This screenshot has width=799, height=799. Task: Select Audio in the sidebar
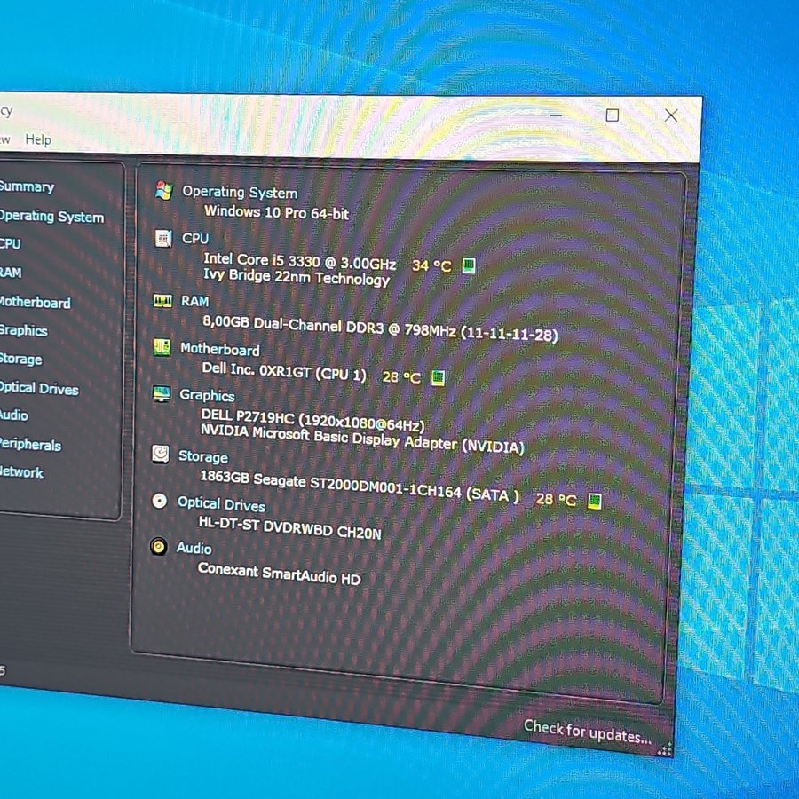tap(13, 415)
